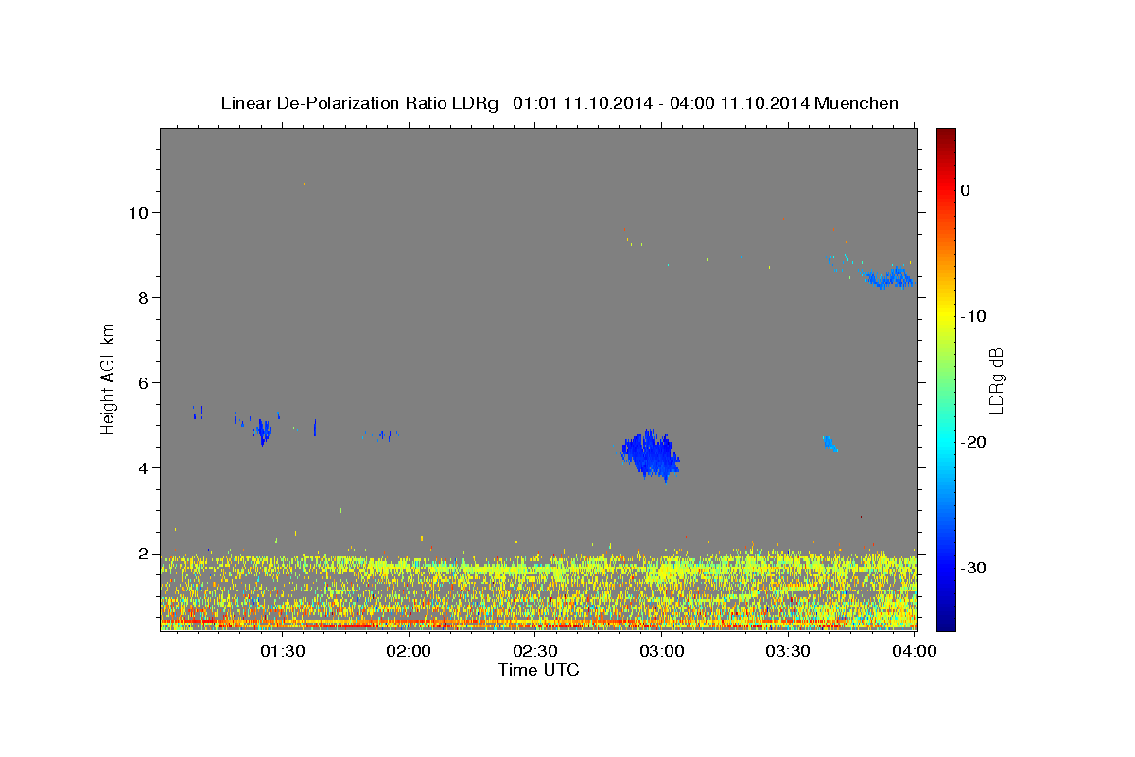Click the colorbar value -20
Image resolution: width=1135 pixels, height=757 pixels.
pos(972,442)
